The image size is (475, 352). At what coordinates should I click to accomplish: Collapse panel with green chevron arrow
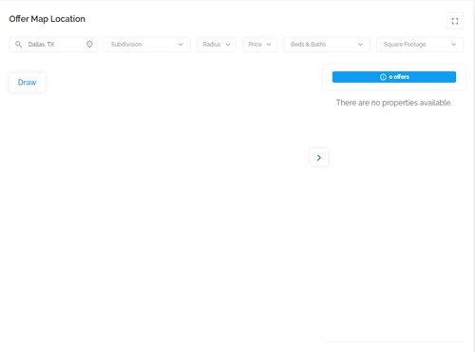pyautogui.click(x=319, y=157)
